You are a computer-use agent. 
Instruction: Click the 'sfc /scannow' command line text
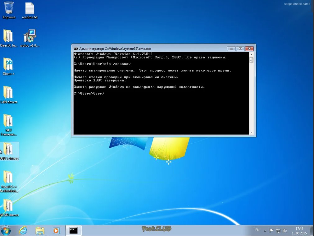click(x=117, y=64)
